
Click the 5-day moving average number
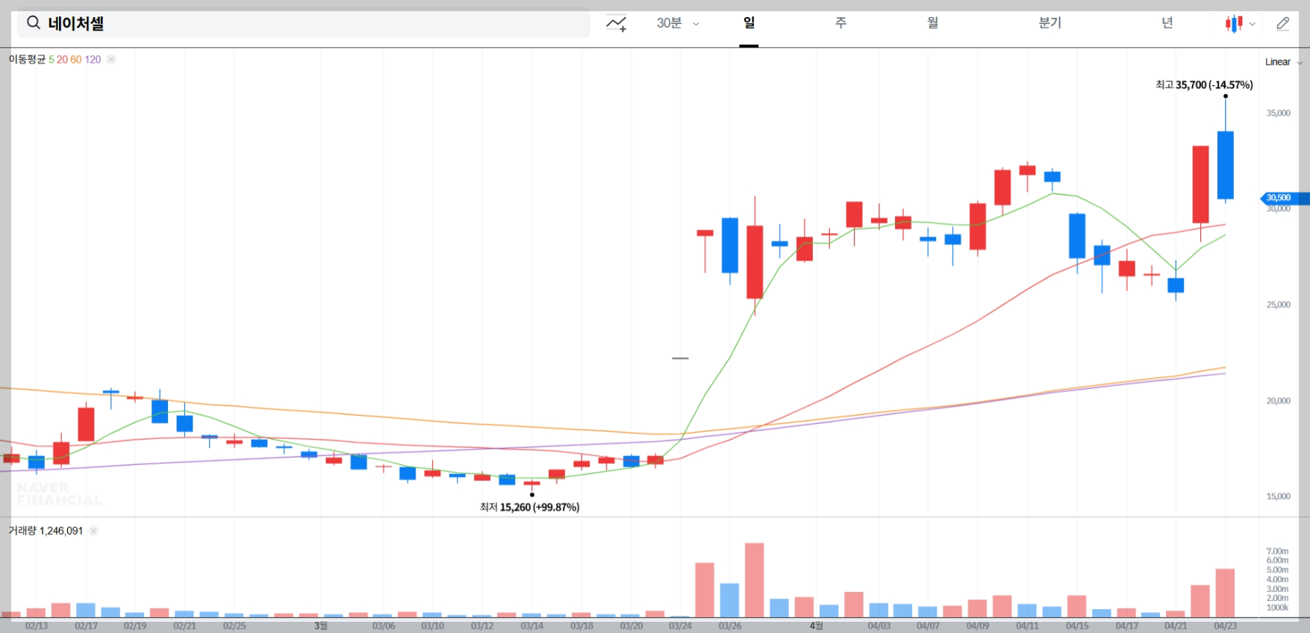pos(52,60)
